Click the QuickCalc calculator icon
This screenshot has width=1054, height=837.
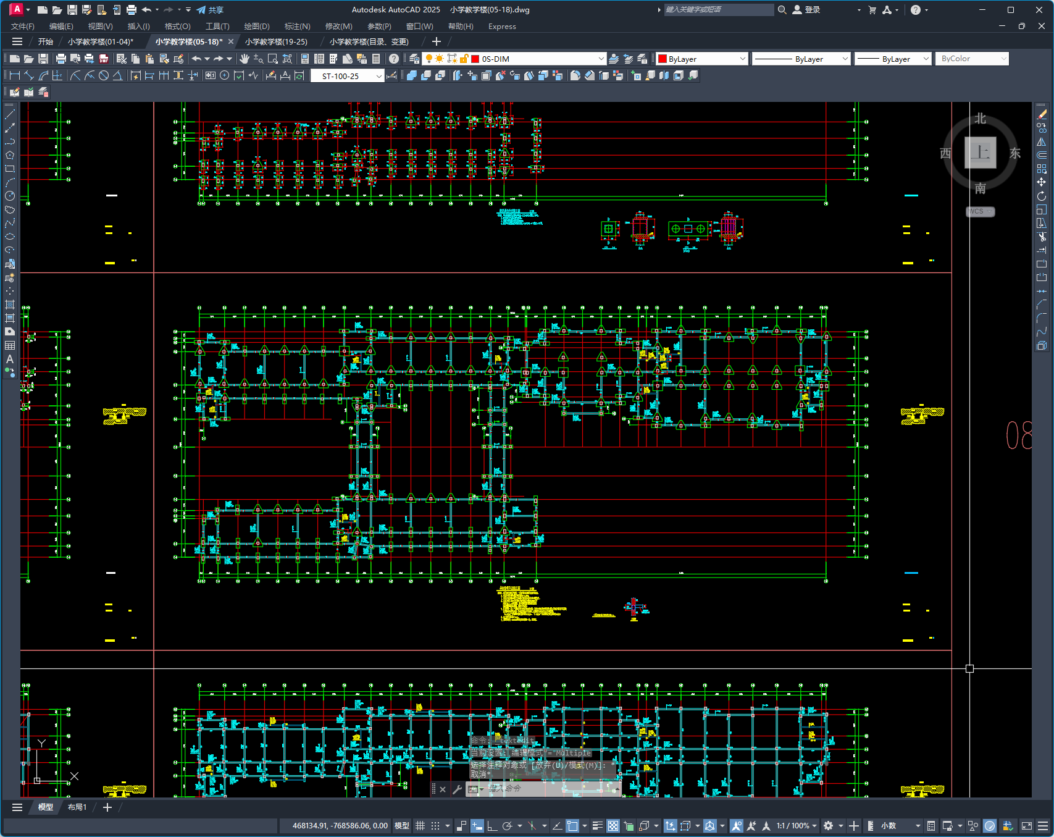376,59
